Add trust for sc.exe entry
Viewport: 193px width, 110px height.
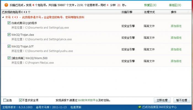[x=176, y=61]
